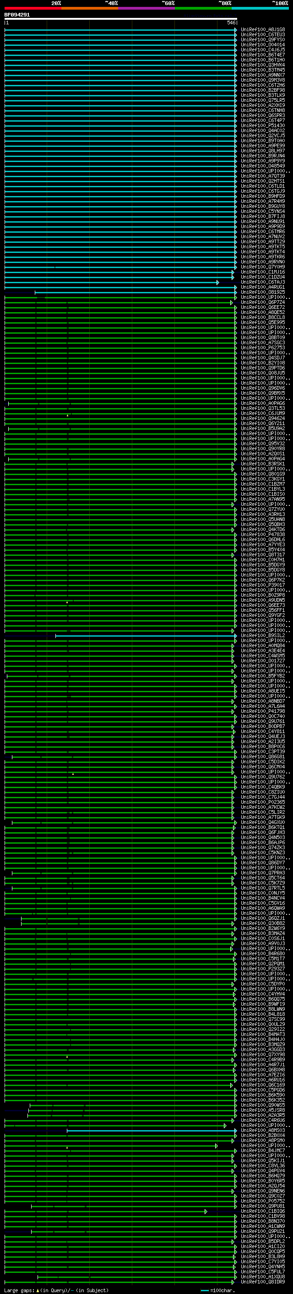Choose the UniRef100_Q74ZK3 hit
Screen dimensions: 293x1294
pyautogui.click(x=263, y=848)
